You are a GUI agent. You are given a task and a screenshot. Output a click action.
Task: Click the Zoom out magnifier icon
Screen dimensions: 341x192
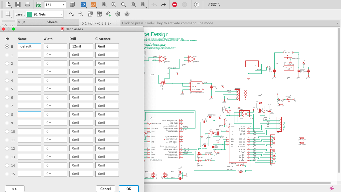coord(124,4)
